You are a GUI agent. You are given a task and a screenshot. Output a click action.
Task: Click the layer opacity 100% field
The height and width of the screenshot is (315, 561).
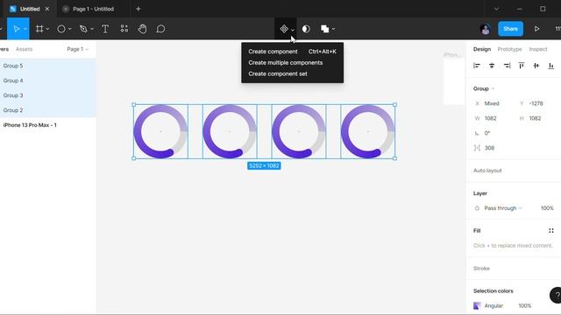pyautogui.click(x=547, y=208)
